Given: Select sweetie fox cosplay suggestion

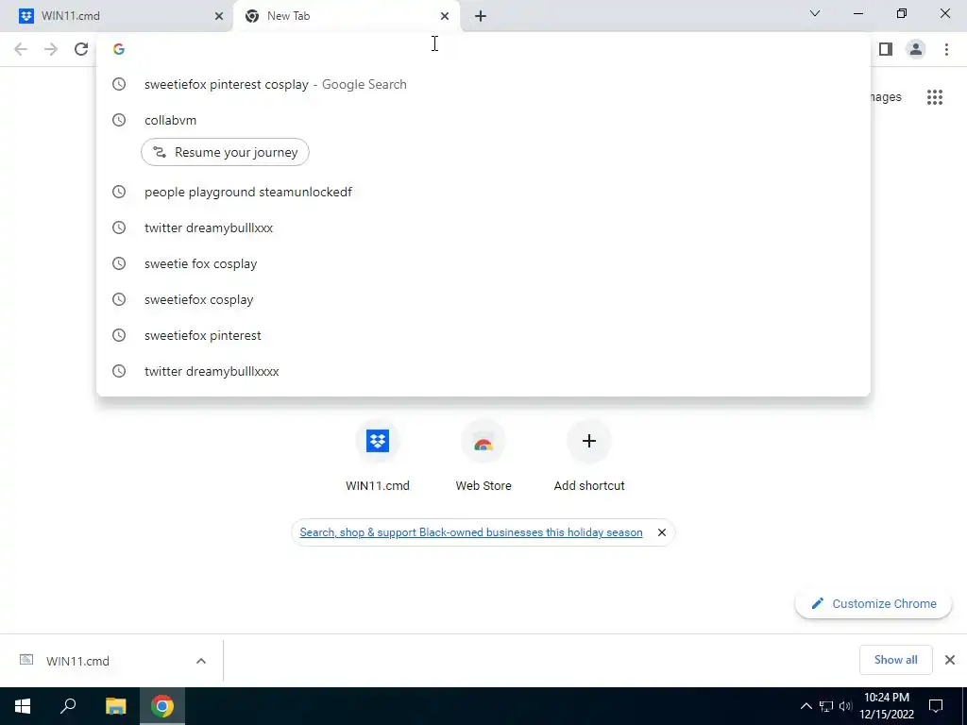Looking at the screenshot, I should point(483,263).
